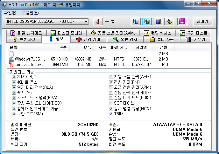Select the 정보 tab
Screen dimensions: 219x154
pyautogui.click(x=56, y=39)
